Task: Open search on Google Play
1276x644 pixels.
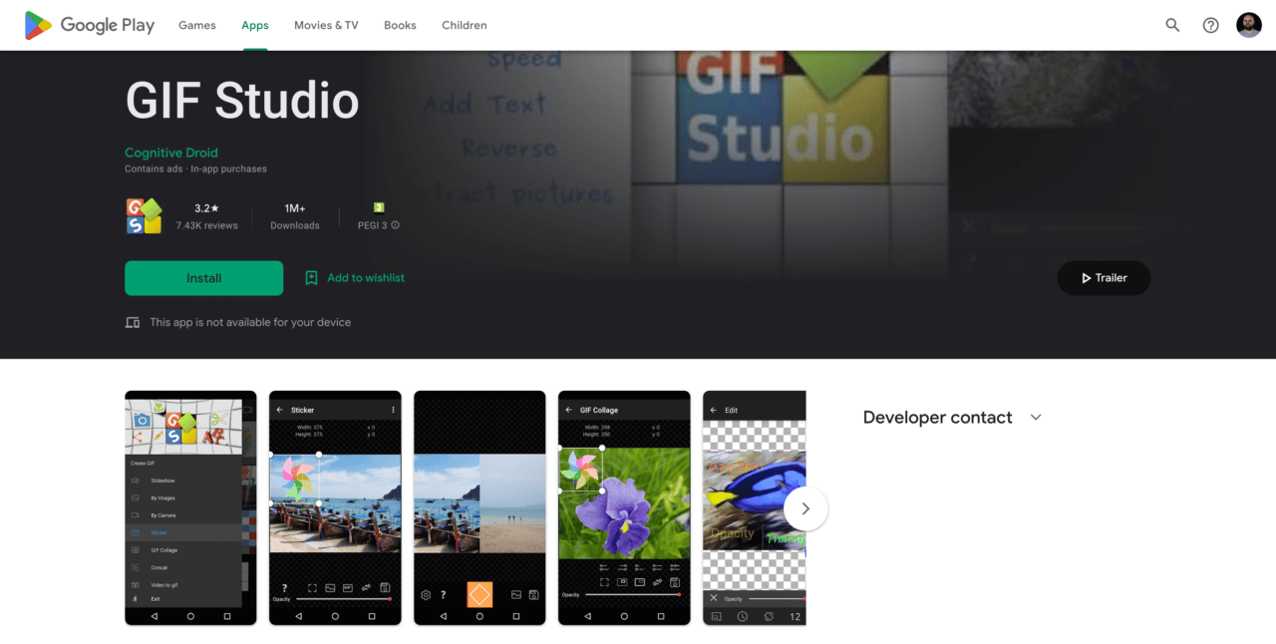Action: pyautogui.click(x=1172, y=25)
